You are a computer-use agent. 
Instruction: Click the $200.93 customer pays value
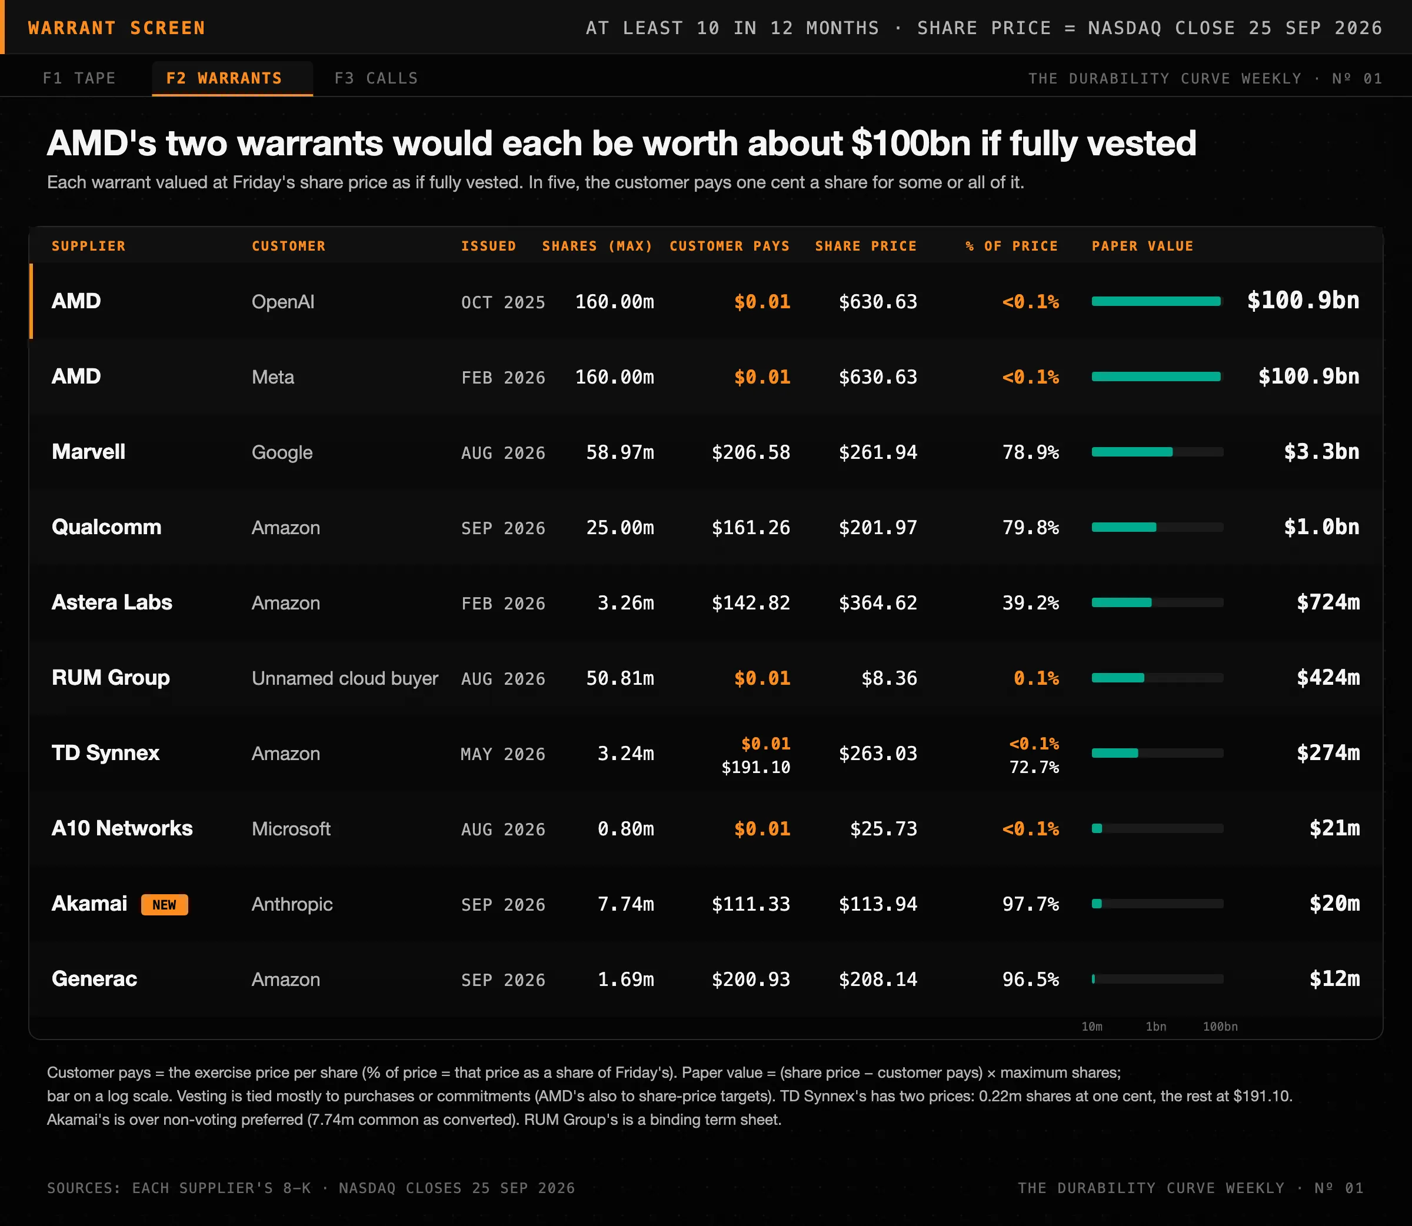coord(751,979)
